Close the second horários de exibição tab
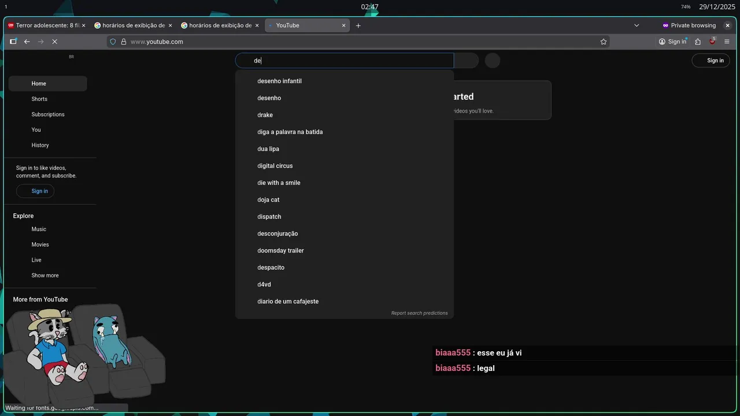The height and width of the screenshot is (416, 740). (x=257, y=25)
